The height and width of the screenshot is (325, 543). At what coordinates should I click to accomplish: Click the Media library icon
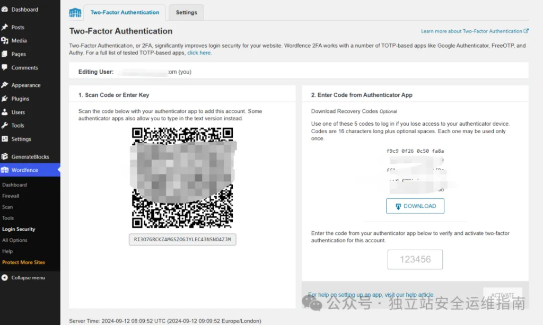4,40
